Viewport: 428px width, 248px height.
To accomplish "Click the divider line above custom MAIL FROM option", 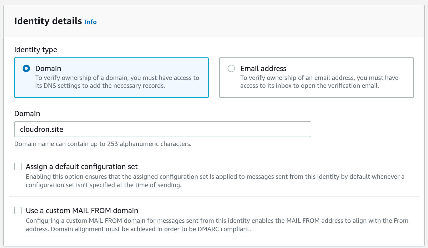I will click(x=214, y=197).
